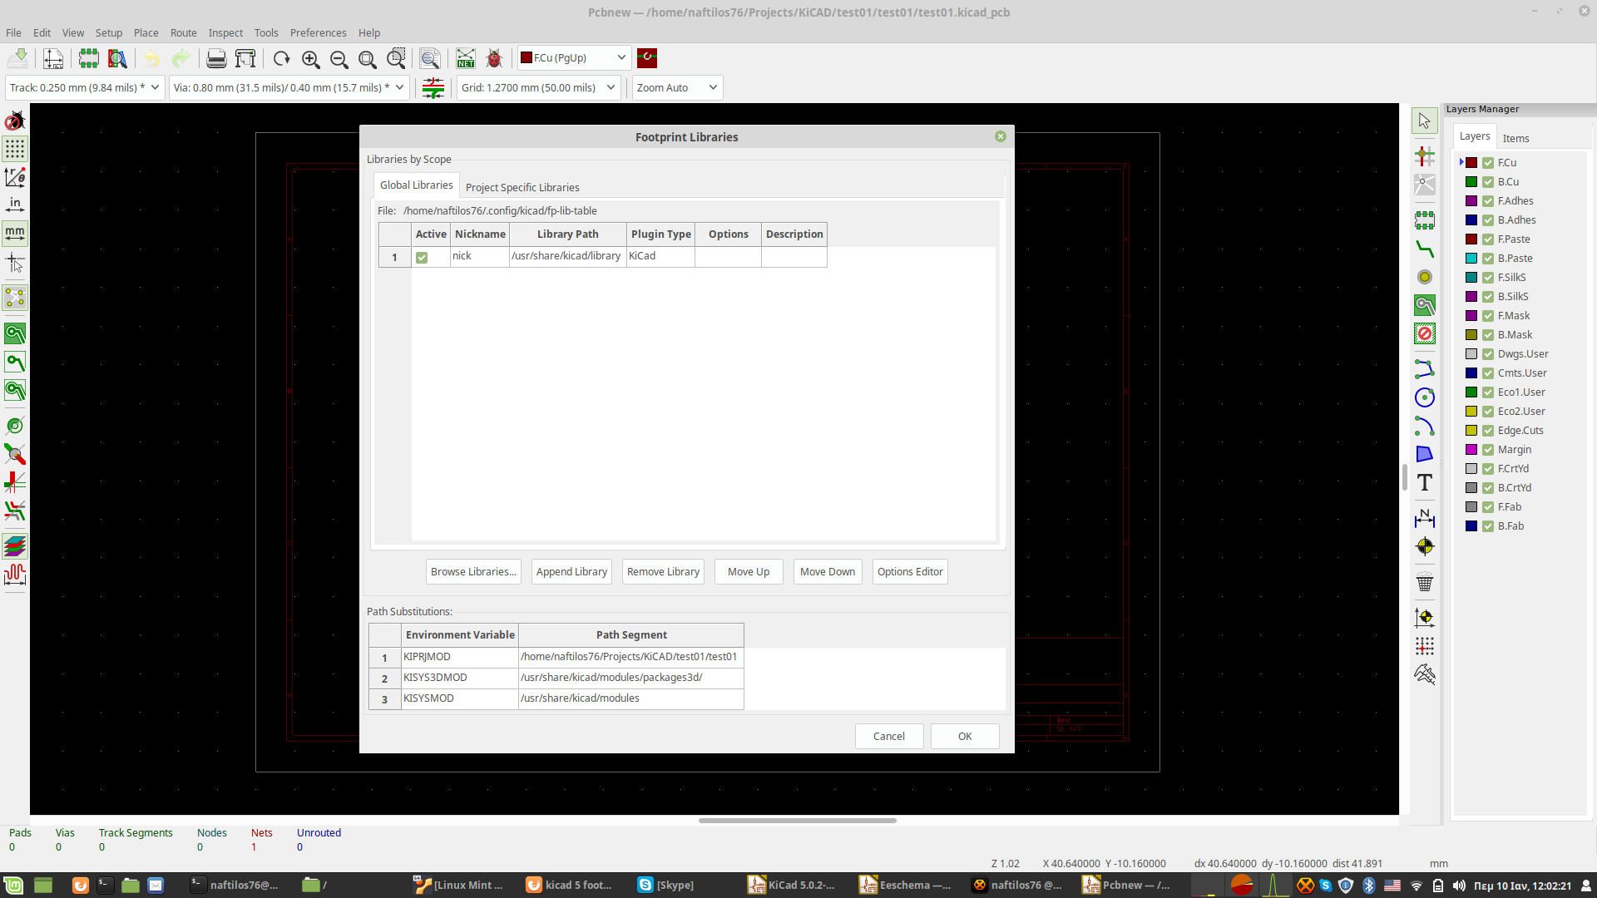Click the Redraw view icon

point(281,58)
